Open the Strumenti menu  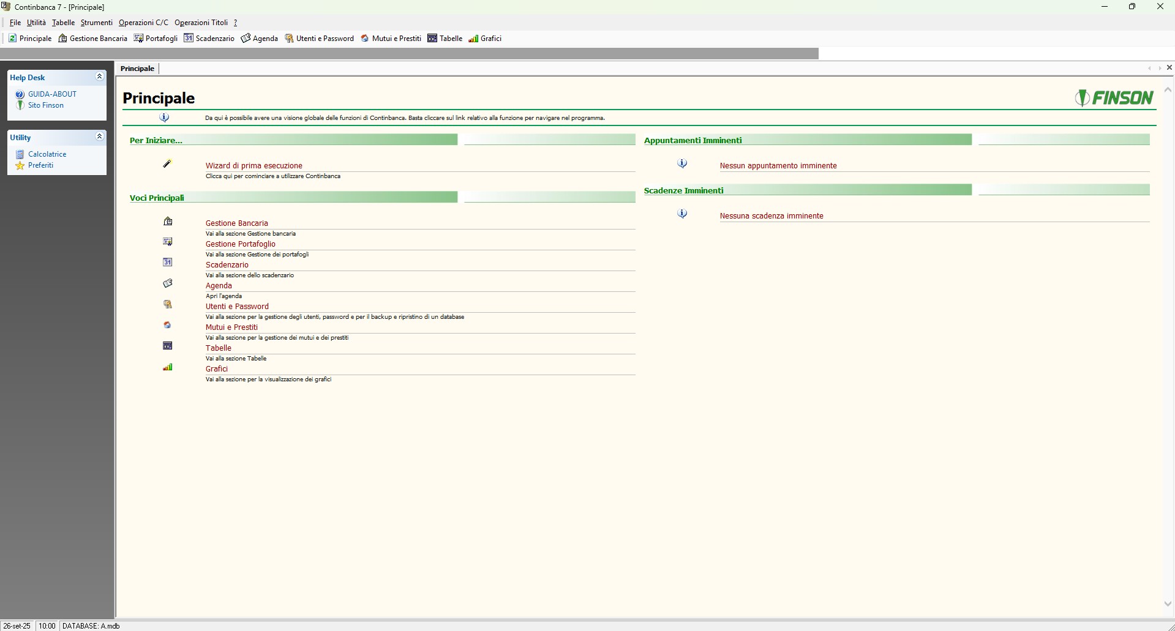(97, 23)
